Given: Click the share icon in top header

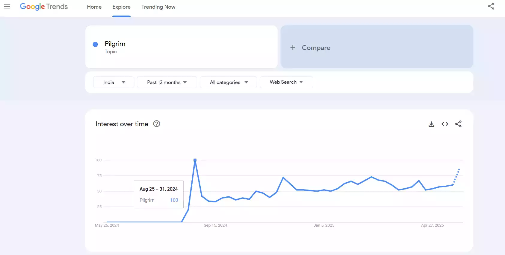Looking at the screenshot, I should coord(491,6).
